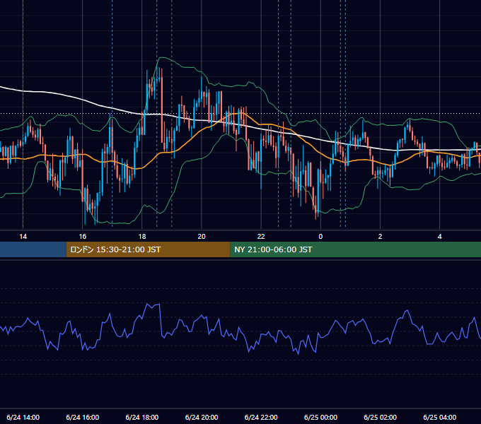Image resolution: width=481 pixels, height=424 pixels.
Task: Click the ロンドン 15:30-21:00 JST session bar
Action: (x=148, y=249)
